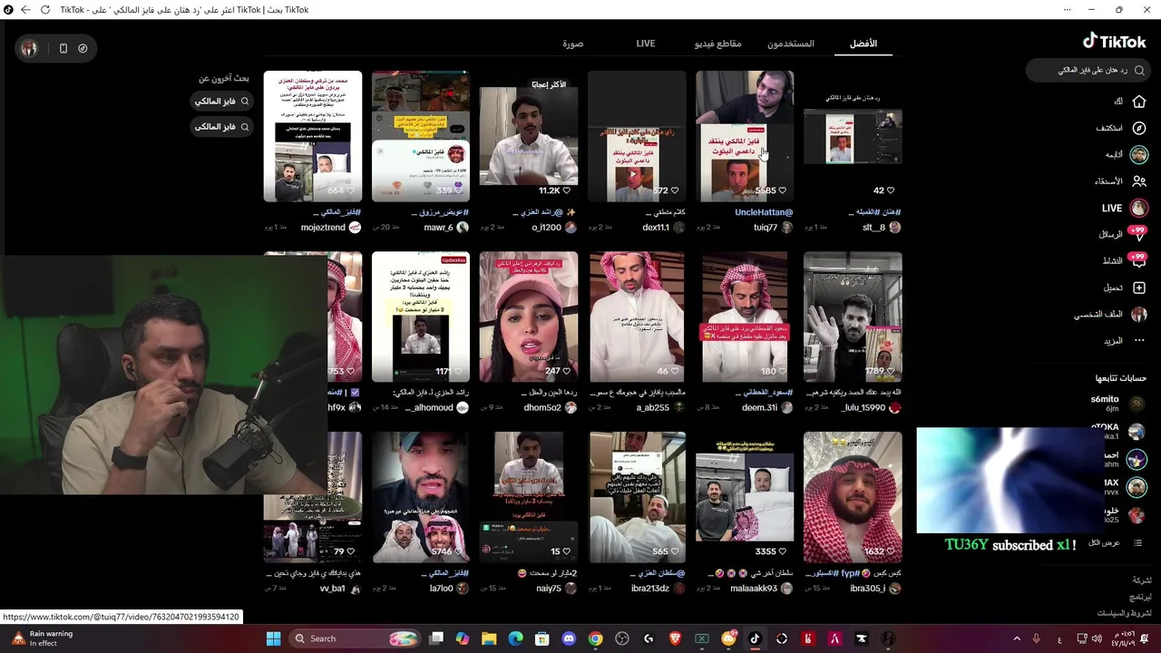The width and height of the screenshot is (1161, 653).
Task: Switch to the 'المستخدمون' users tab
Action: (x=791, y=44)
